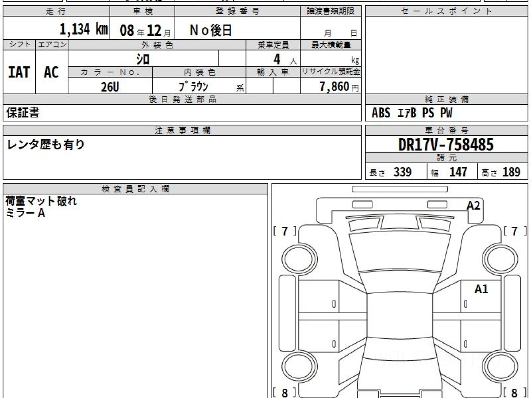Click the カラーNo. header
Screen dimensions: 531x398
tap(110, 72)
